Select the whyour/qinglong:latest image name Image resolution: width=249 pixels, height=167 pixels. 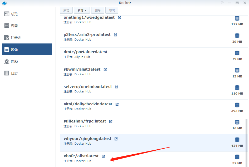click(x=87, y=139)
